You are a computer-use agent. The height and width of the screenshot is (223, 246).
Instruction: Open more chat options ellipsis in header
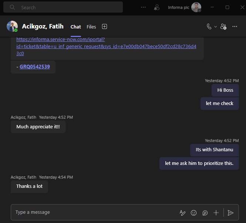[x=235, y=27]
